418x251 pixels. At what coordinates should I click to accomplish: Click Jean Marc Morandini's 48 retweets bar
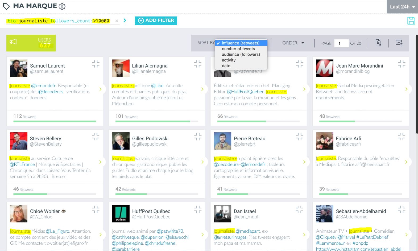click(x=361, y=121)
